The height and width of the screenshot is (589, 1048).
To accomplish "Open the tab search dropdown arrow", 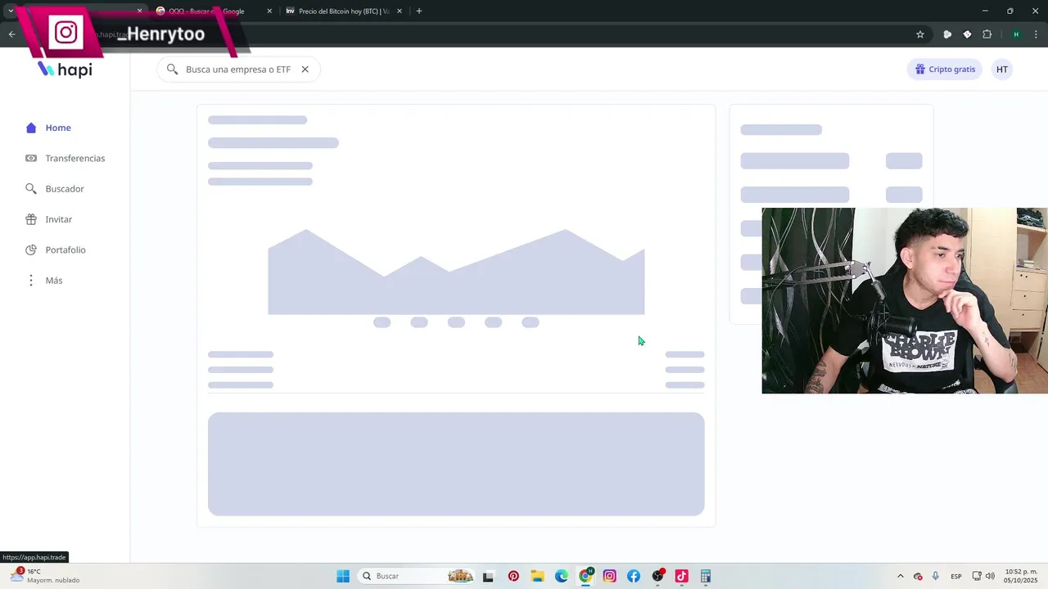I will pyautogui.click(x=10, y=11).
